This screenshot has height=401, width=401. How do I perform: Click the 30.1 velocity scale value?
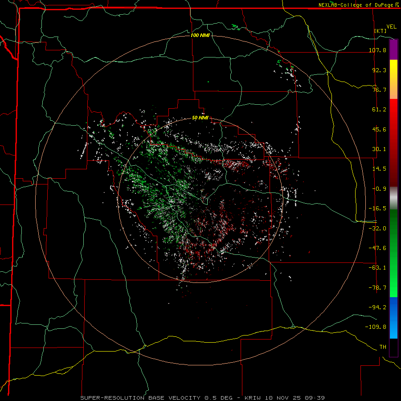(x=379, y=149)
